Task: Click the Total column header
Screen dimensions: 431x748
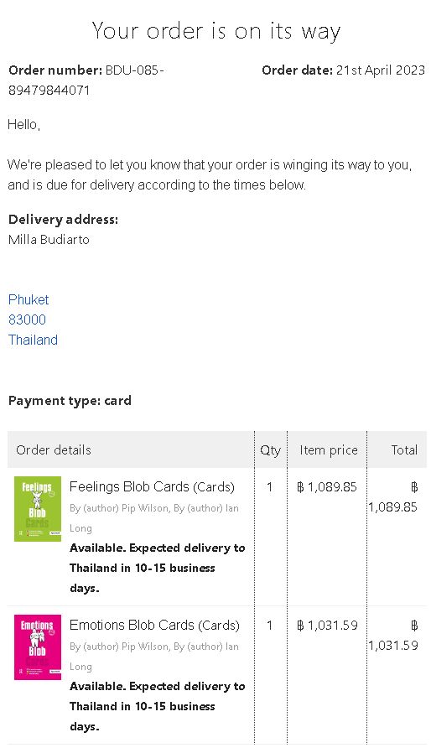Action: 404,449
